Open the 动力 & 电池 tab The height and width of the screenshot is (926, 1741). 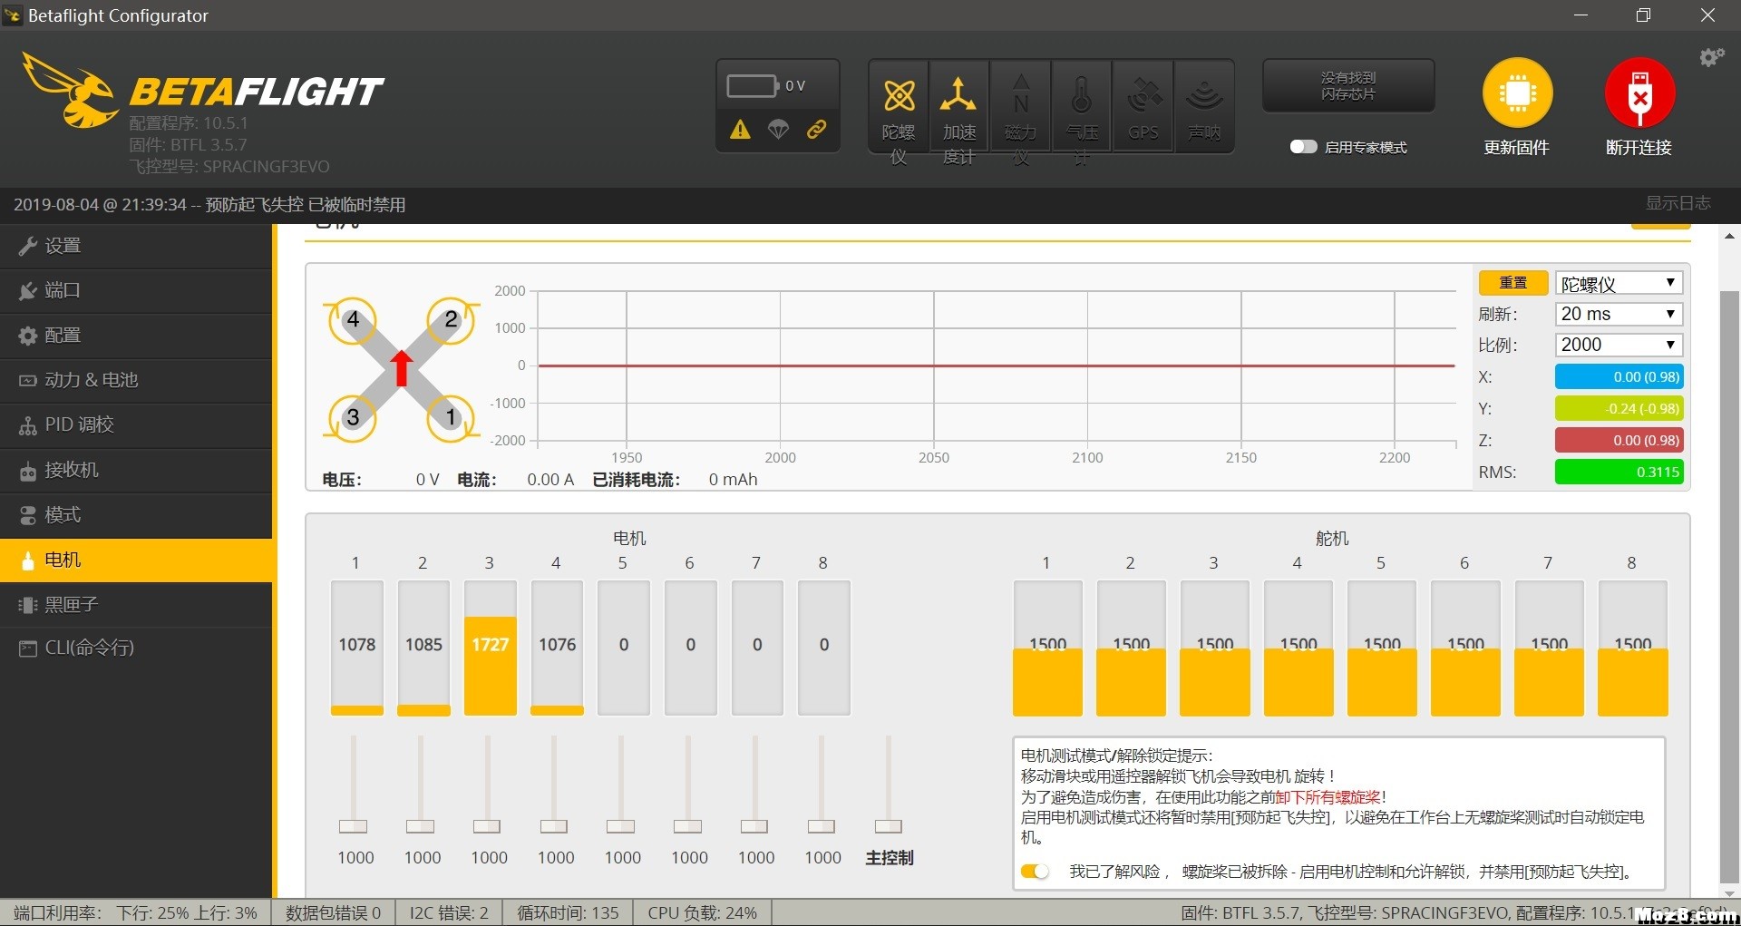coord(136,380)
